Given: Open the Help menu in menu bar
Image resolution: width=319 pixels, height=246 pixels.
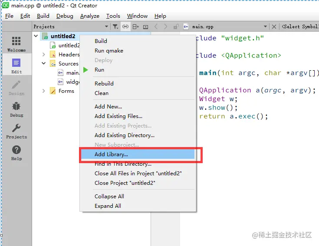Looking at the screenshot, I should (160, 16).
